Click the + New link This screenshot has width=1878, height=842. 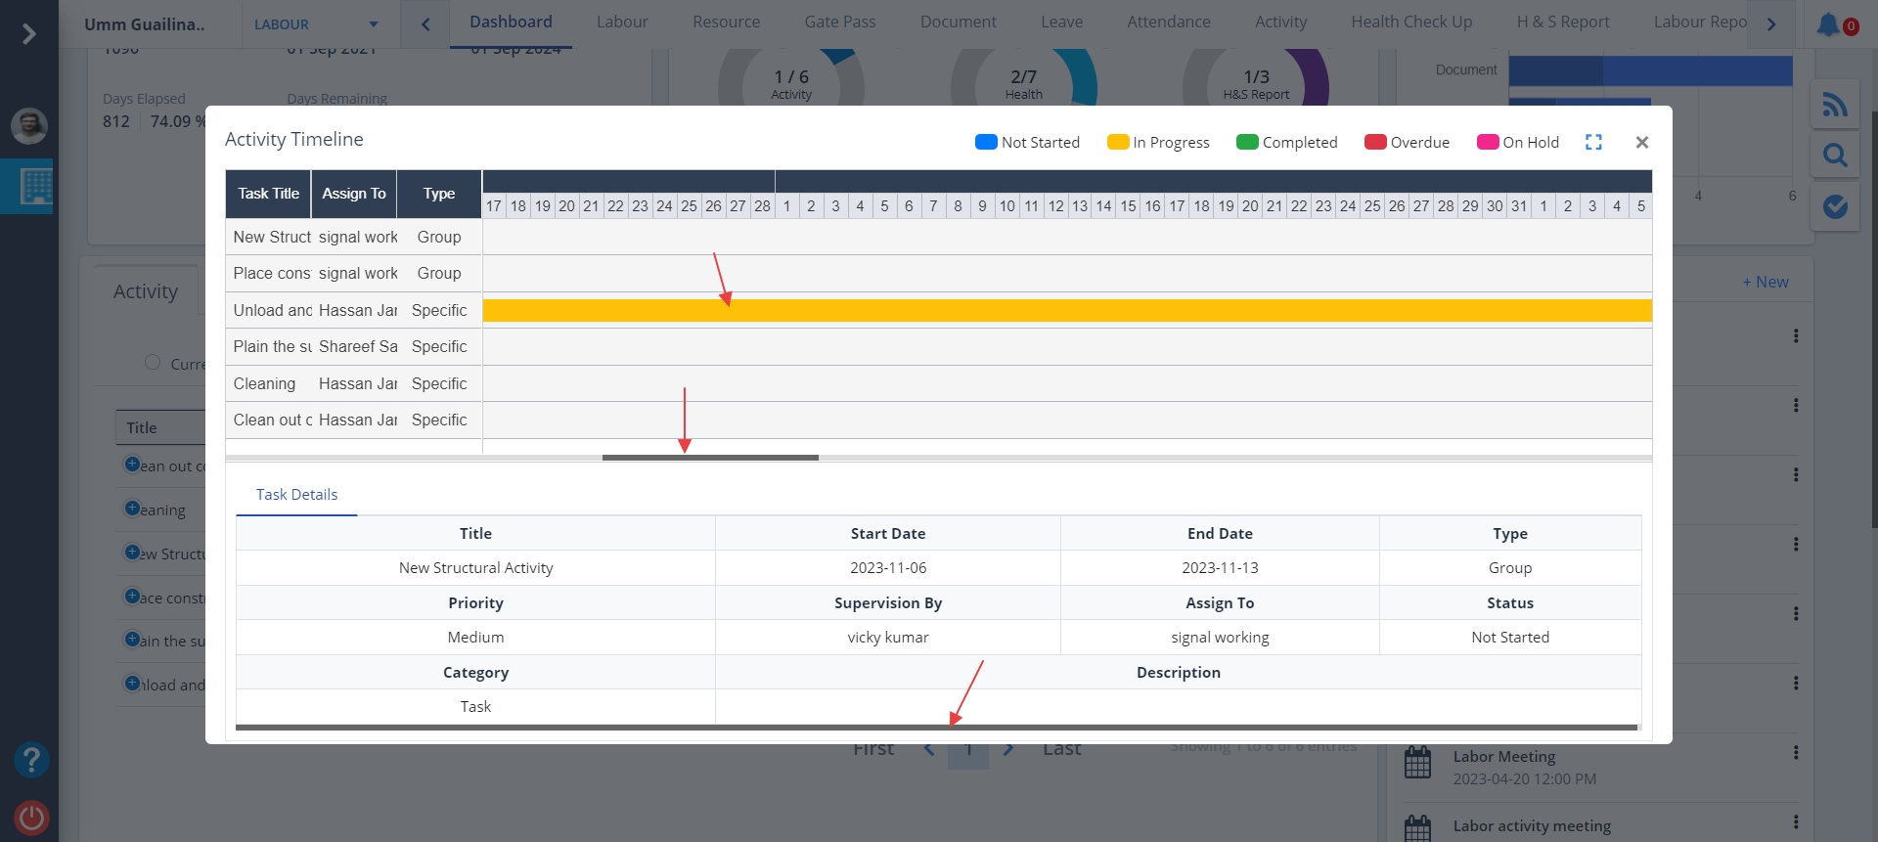pos(1765,282)
